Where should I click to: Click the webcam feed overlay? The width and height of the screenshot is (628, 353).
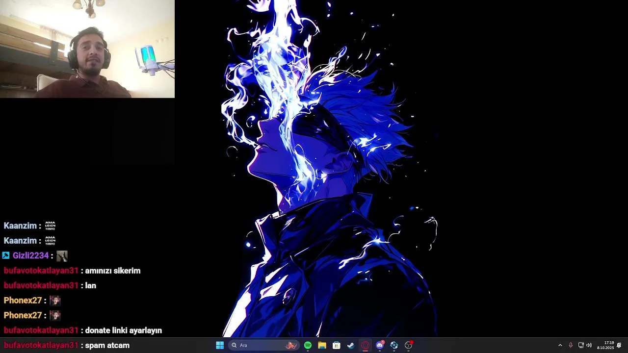pyautogui.click(x=87, y=49)
